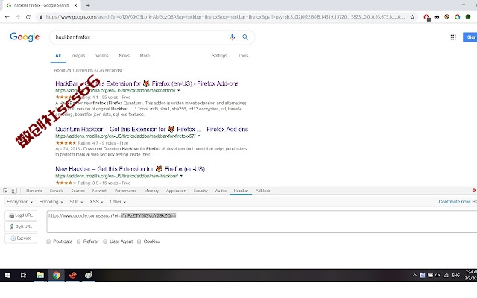Expand the More search filter menu
The width and height of the screenshot is (477, 298).
tap(145, 56)
